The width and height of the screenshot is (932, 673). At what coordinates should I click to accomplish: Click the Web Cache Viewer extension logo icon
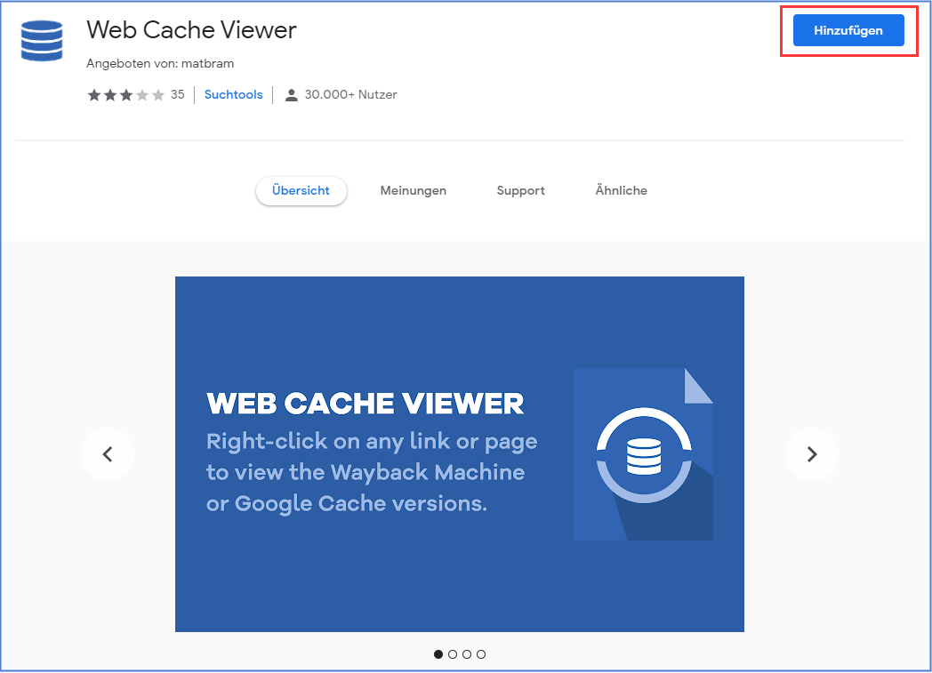[x=41, y=40]
